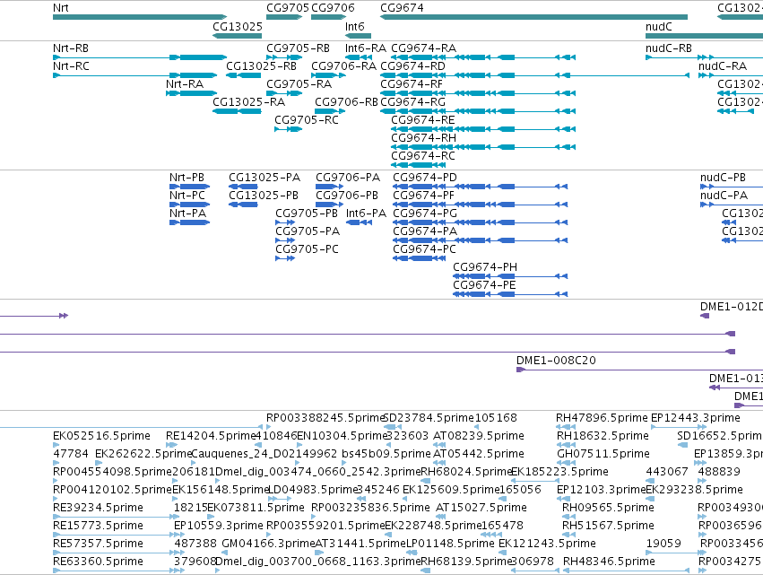
Task: Select transcript CG9705-RB
Action: click(x=284, y=57)
